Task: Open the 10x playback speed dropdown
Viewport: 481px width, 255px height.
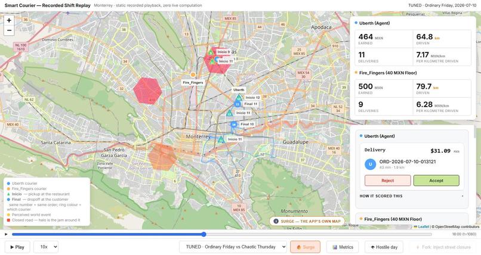Action: click(46, 247)
